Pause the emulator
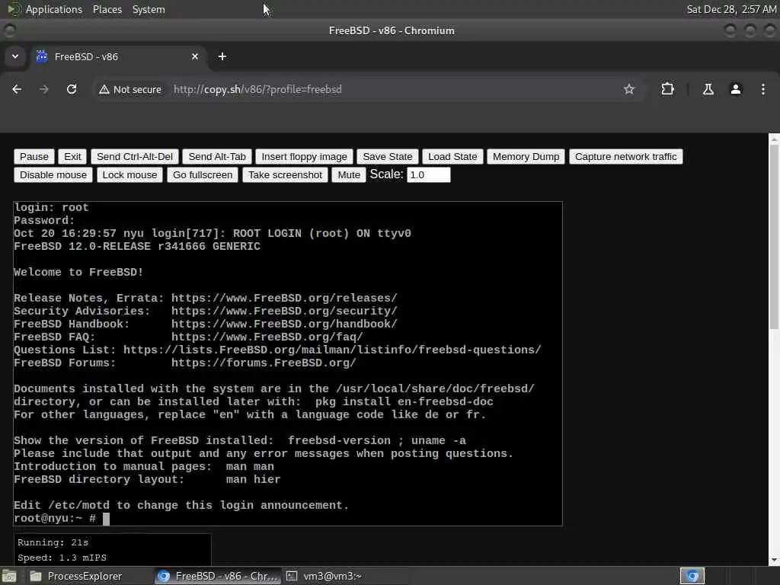 [x=34, y=157]
